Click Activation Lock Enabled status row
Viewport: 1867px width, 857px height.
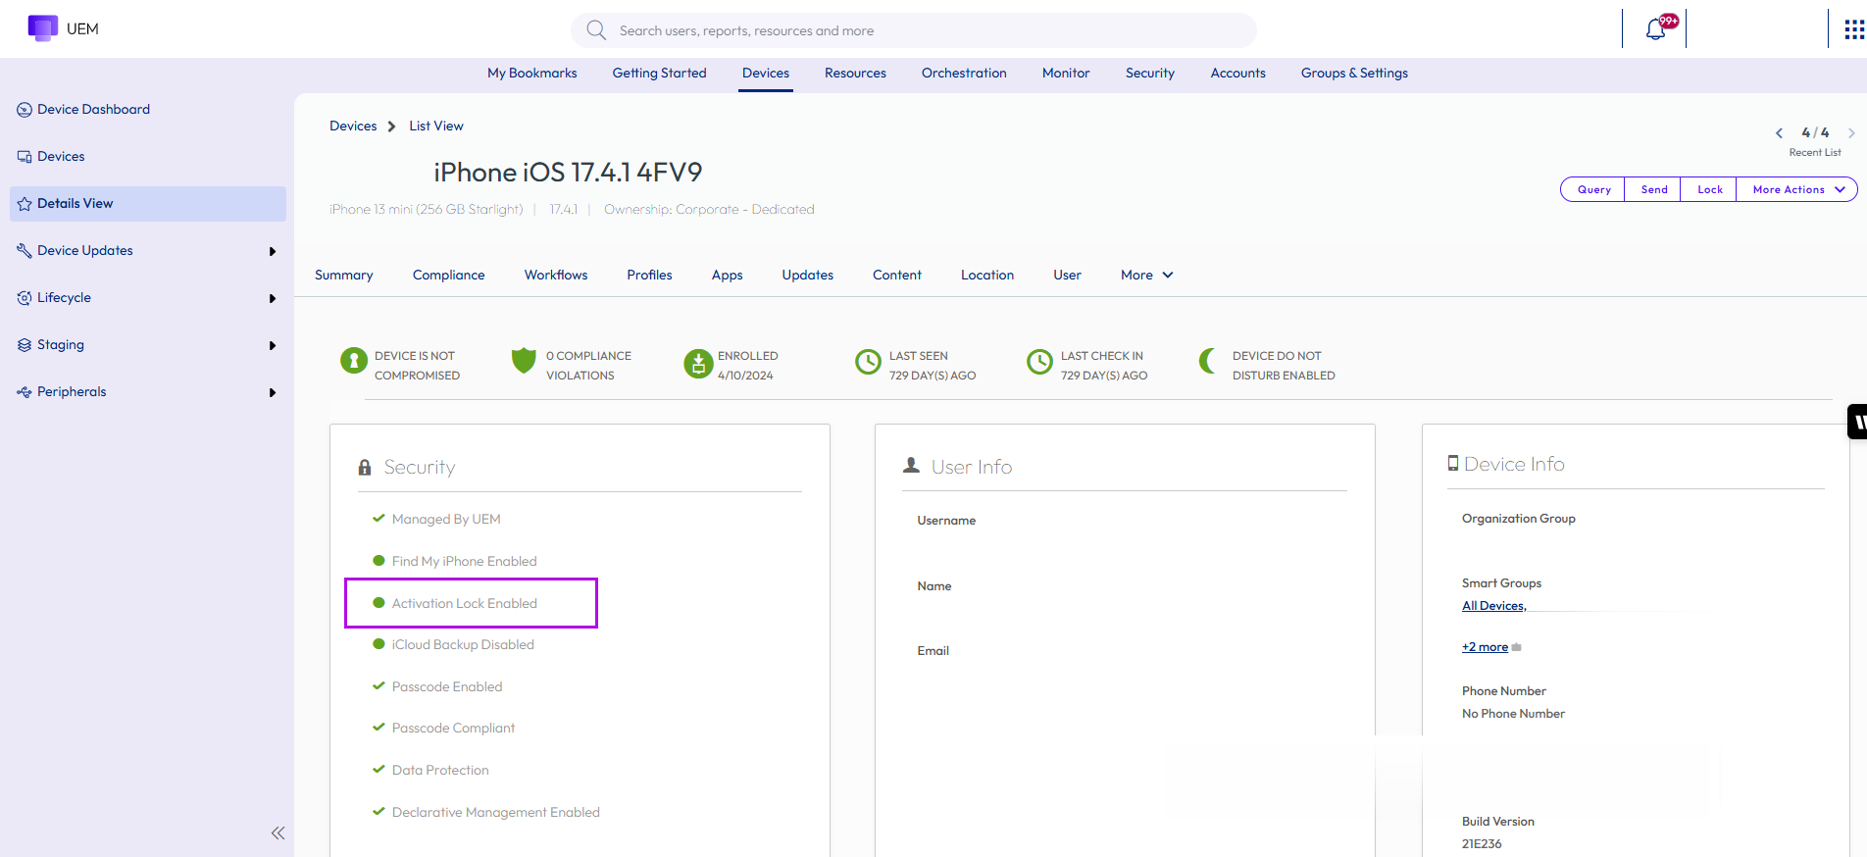pos(455,604)
